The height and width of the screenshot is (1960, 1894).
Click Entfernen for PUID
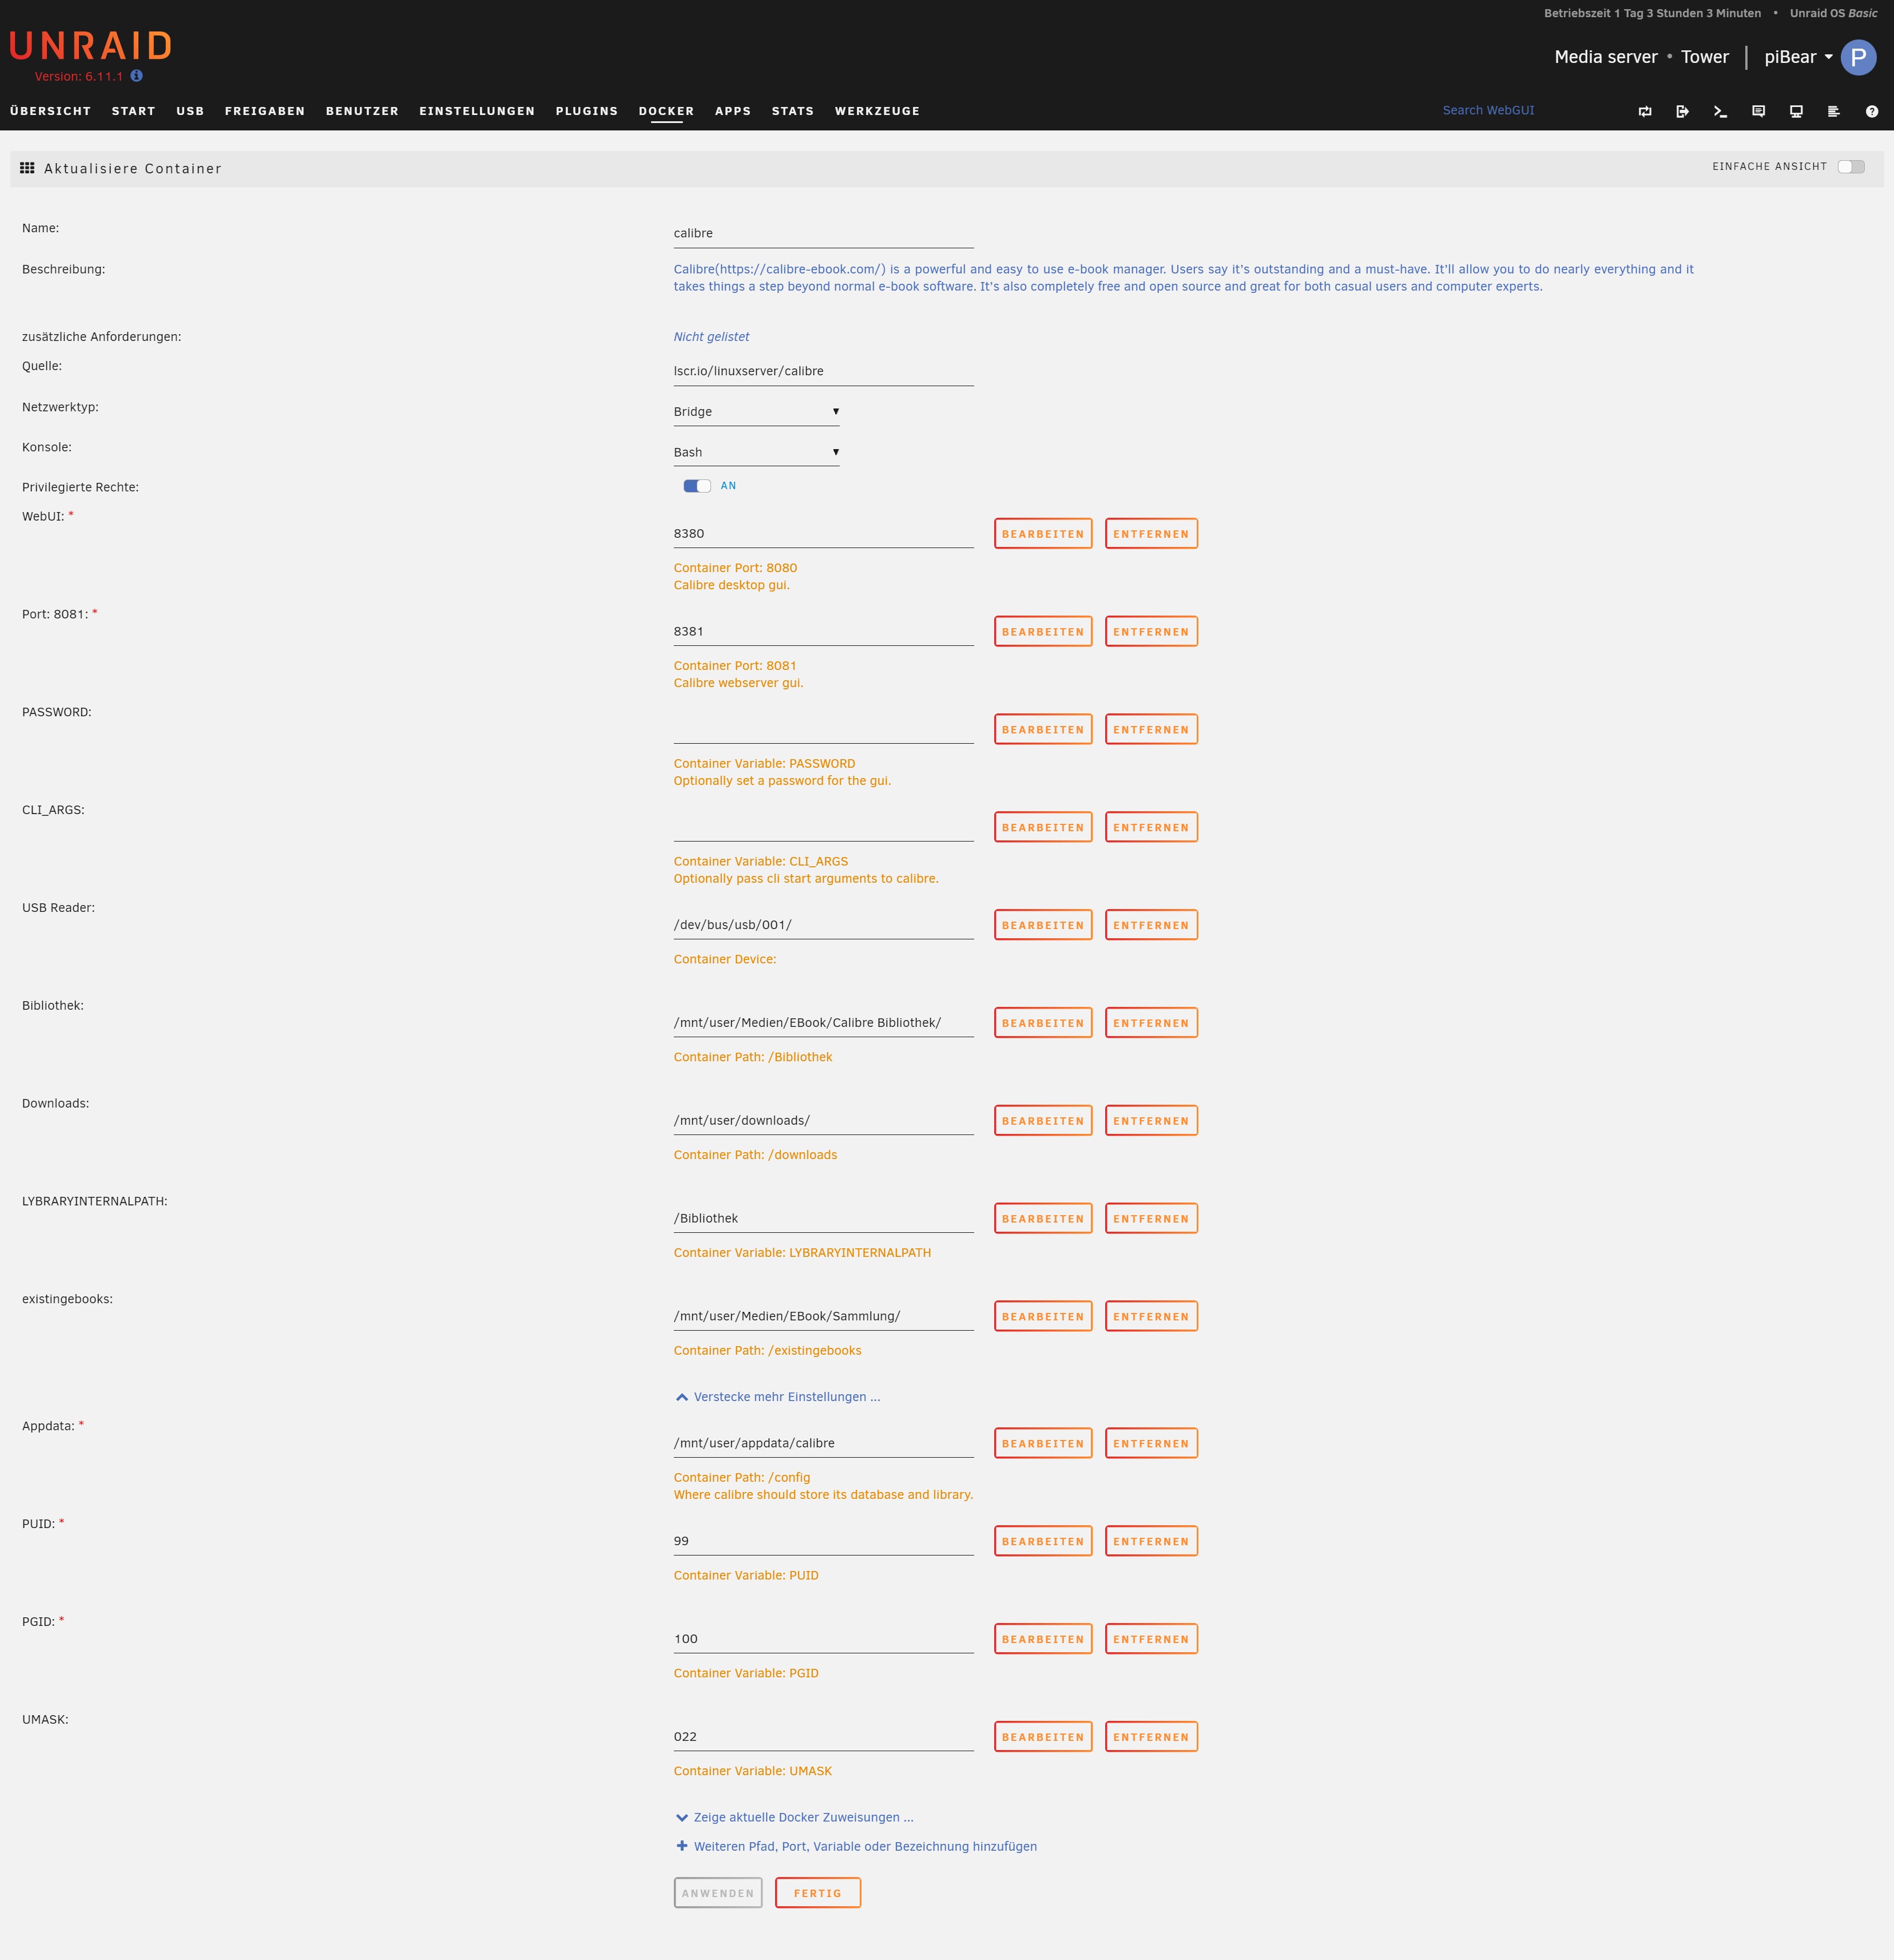pos(1151,1541)
